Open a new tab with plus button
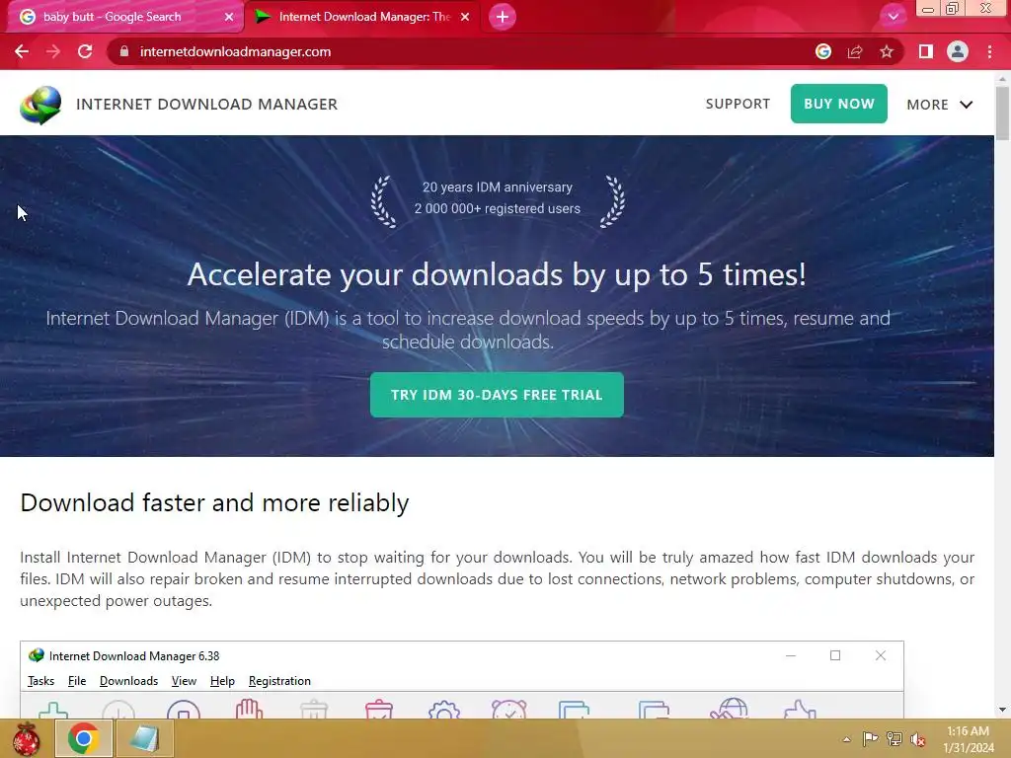Screen dimensions: 1011x758 point(503,17)
